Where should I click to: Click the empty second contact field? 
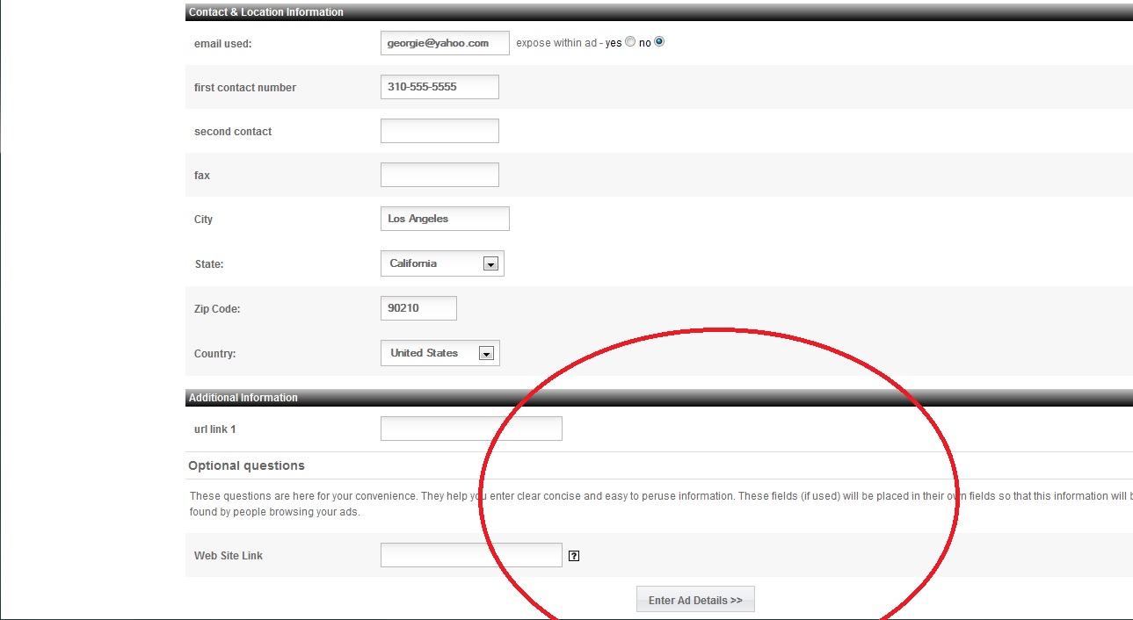click(x=439, y=131)
